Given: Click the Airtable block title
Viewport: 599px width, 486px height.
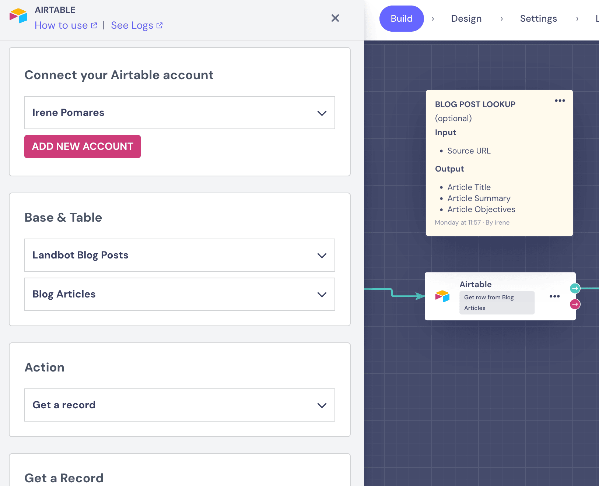Looking at the screenshot, I should [476, 284].
